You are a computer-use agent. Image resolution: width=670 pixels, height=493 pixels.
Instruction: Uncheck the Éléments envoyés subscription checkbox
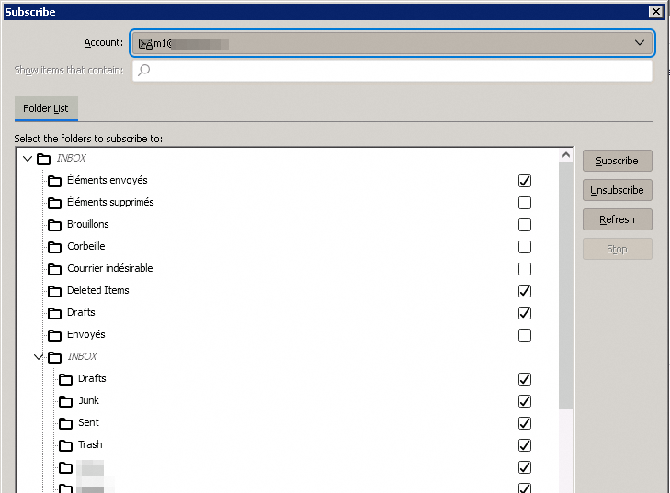point(525,181)
